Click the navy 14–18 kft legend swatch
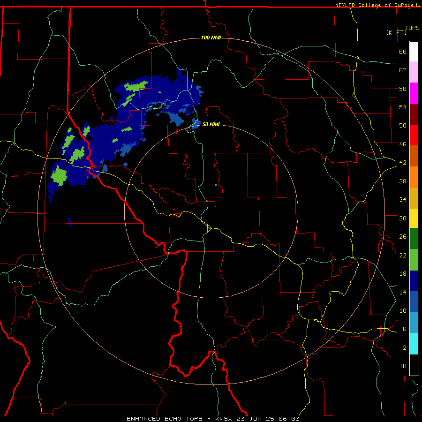The image size is (422, 422). tap(414, 281)
